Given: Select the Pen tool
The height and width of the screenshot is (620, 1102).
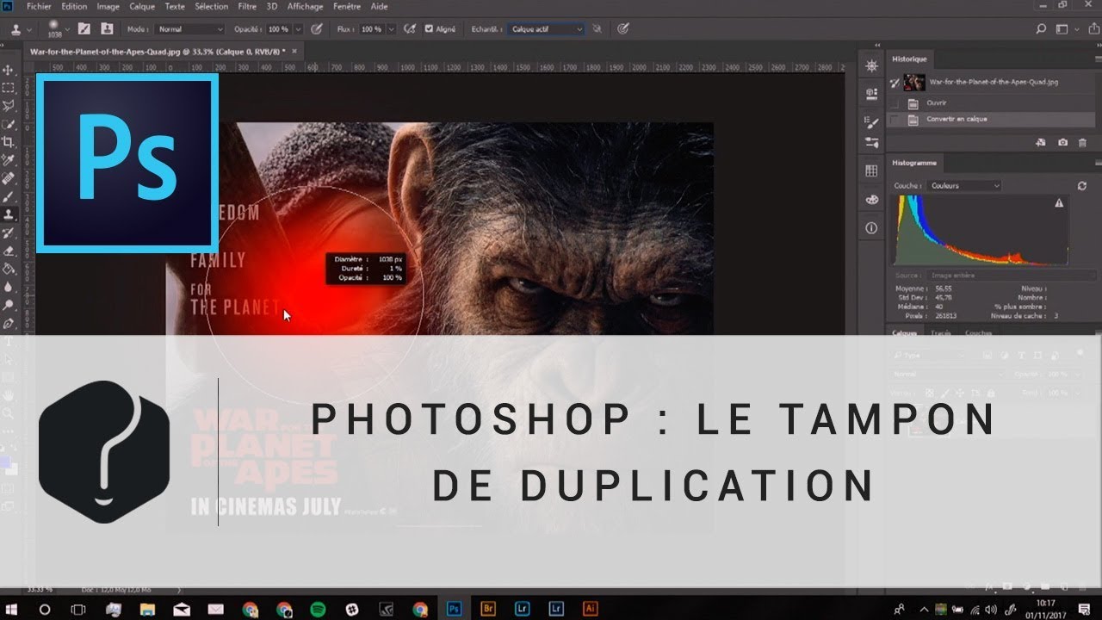Looking at the screenshot, I should click(9, 324).
